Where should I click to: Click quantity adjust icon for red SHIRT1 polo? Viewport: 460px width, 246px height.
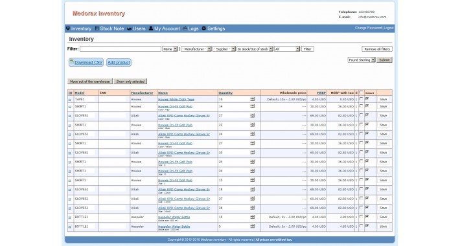tap(252, 106)
